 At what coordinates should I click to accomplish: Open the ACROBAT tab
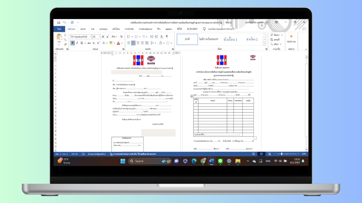point(192,29)
